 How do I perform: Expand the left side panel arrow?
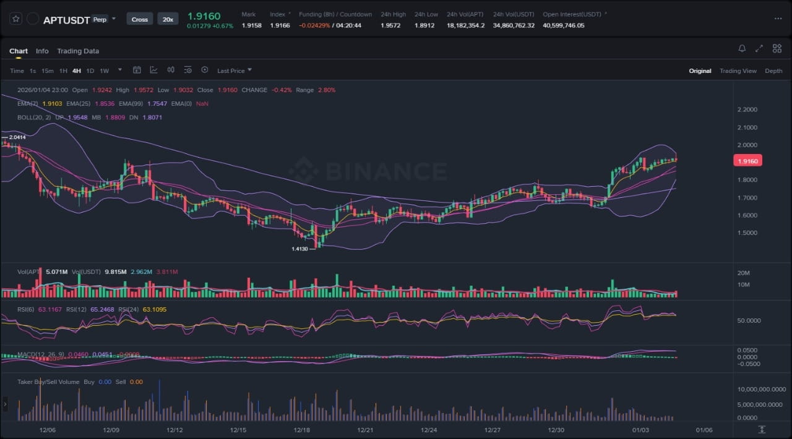pyautogui.click(x=5, y=404)
